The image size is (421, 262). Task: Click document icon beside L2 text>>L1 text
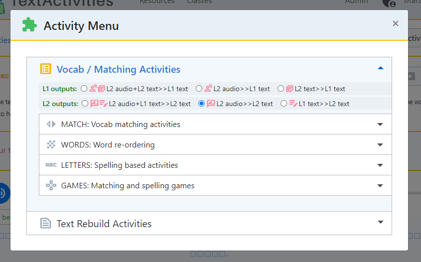tap(289, 89)
